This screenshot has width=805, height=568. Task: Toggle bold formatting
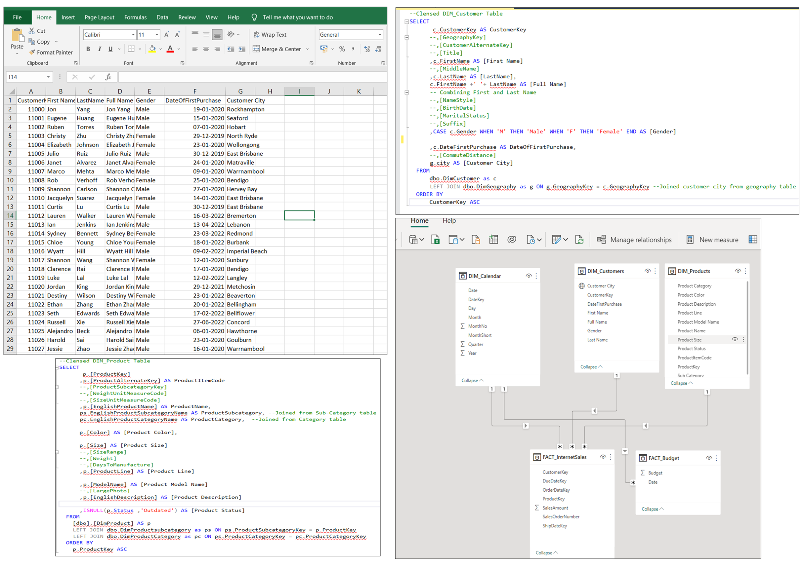click(88, 49)
